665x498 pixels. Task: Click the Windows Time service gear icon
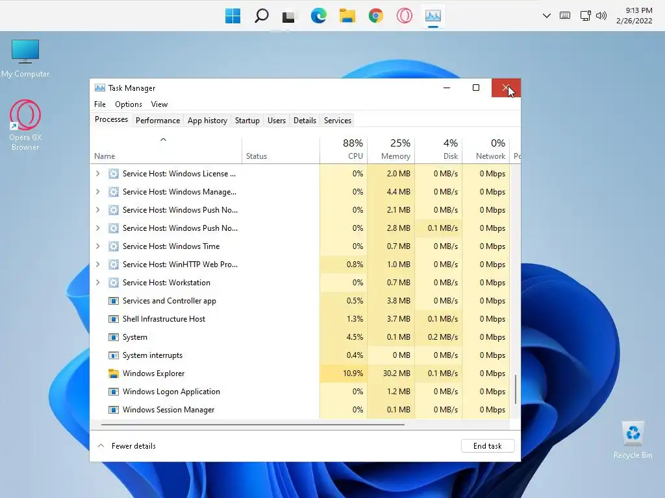click(x=113, y=246)
